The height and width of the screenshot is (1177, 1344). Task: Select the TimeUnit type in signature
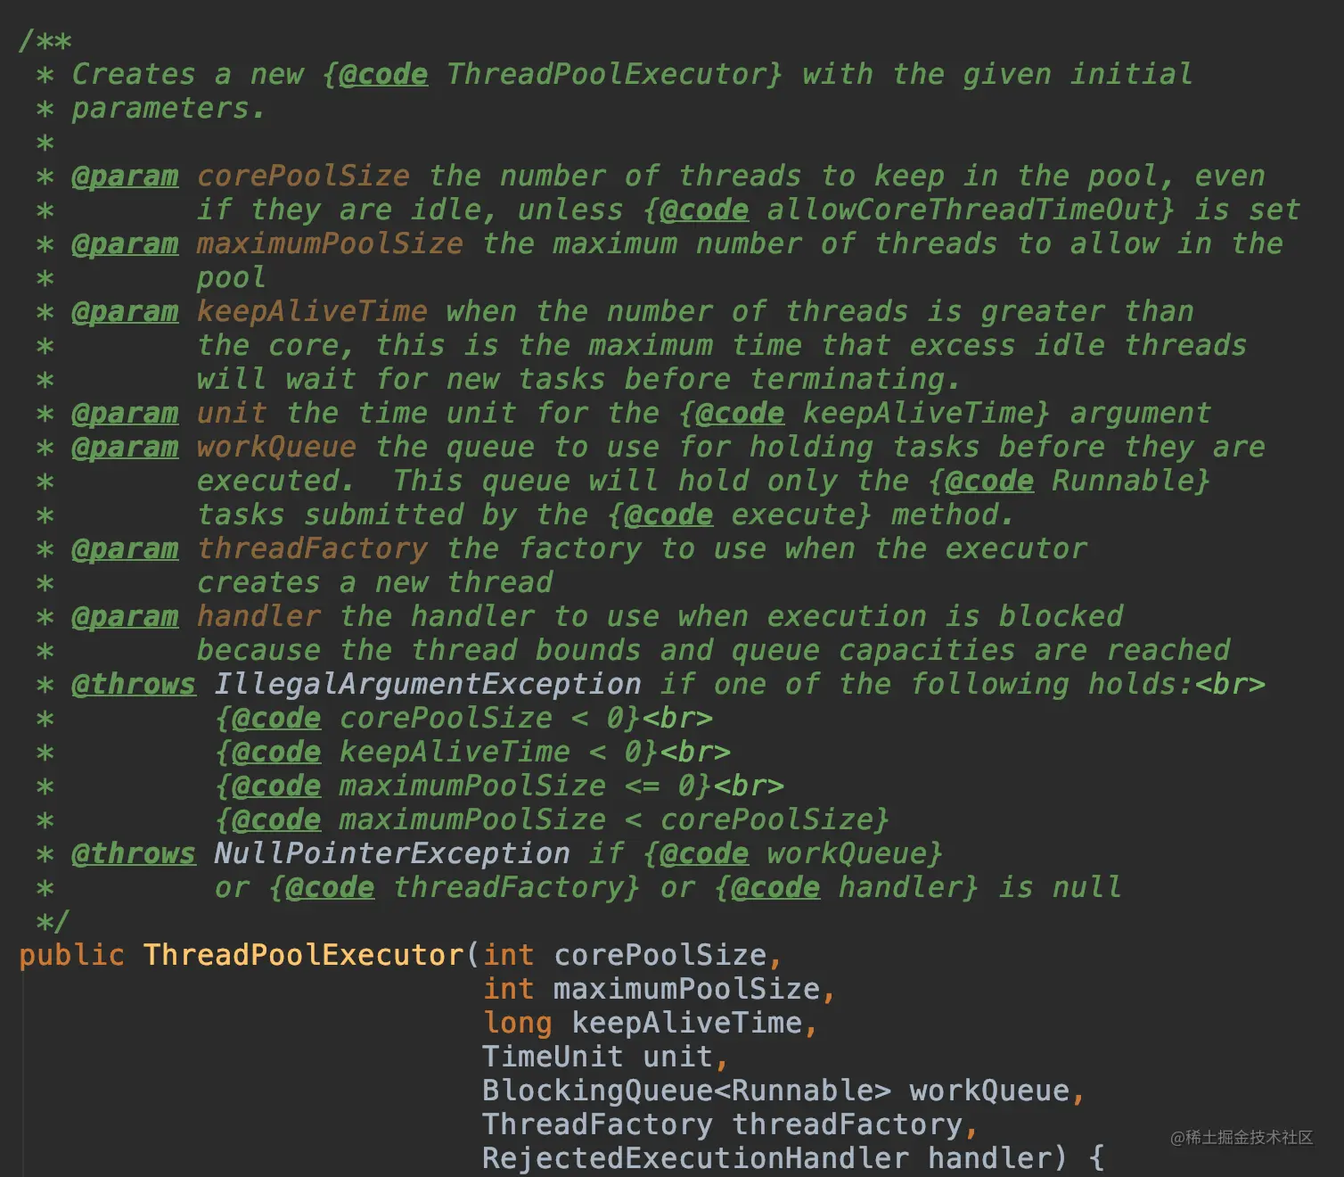pyautogui.click(x=553, y=1057)
